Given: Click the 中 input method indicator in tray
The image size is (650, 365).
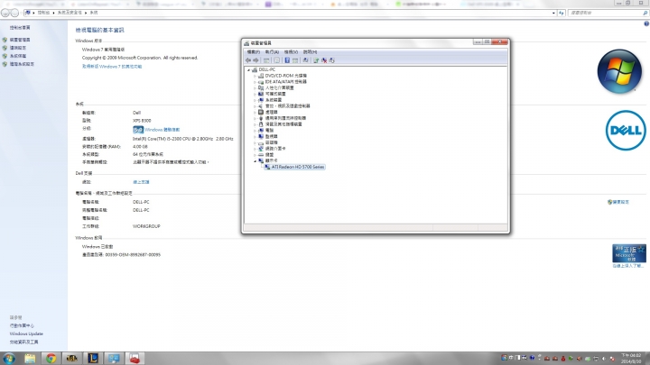Looking at the screenshot, I should (x=511, y=358).
